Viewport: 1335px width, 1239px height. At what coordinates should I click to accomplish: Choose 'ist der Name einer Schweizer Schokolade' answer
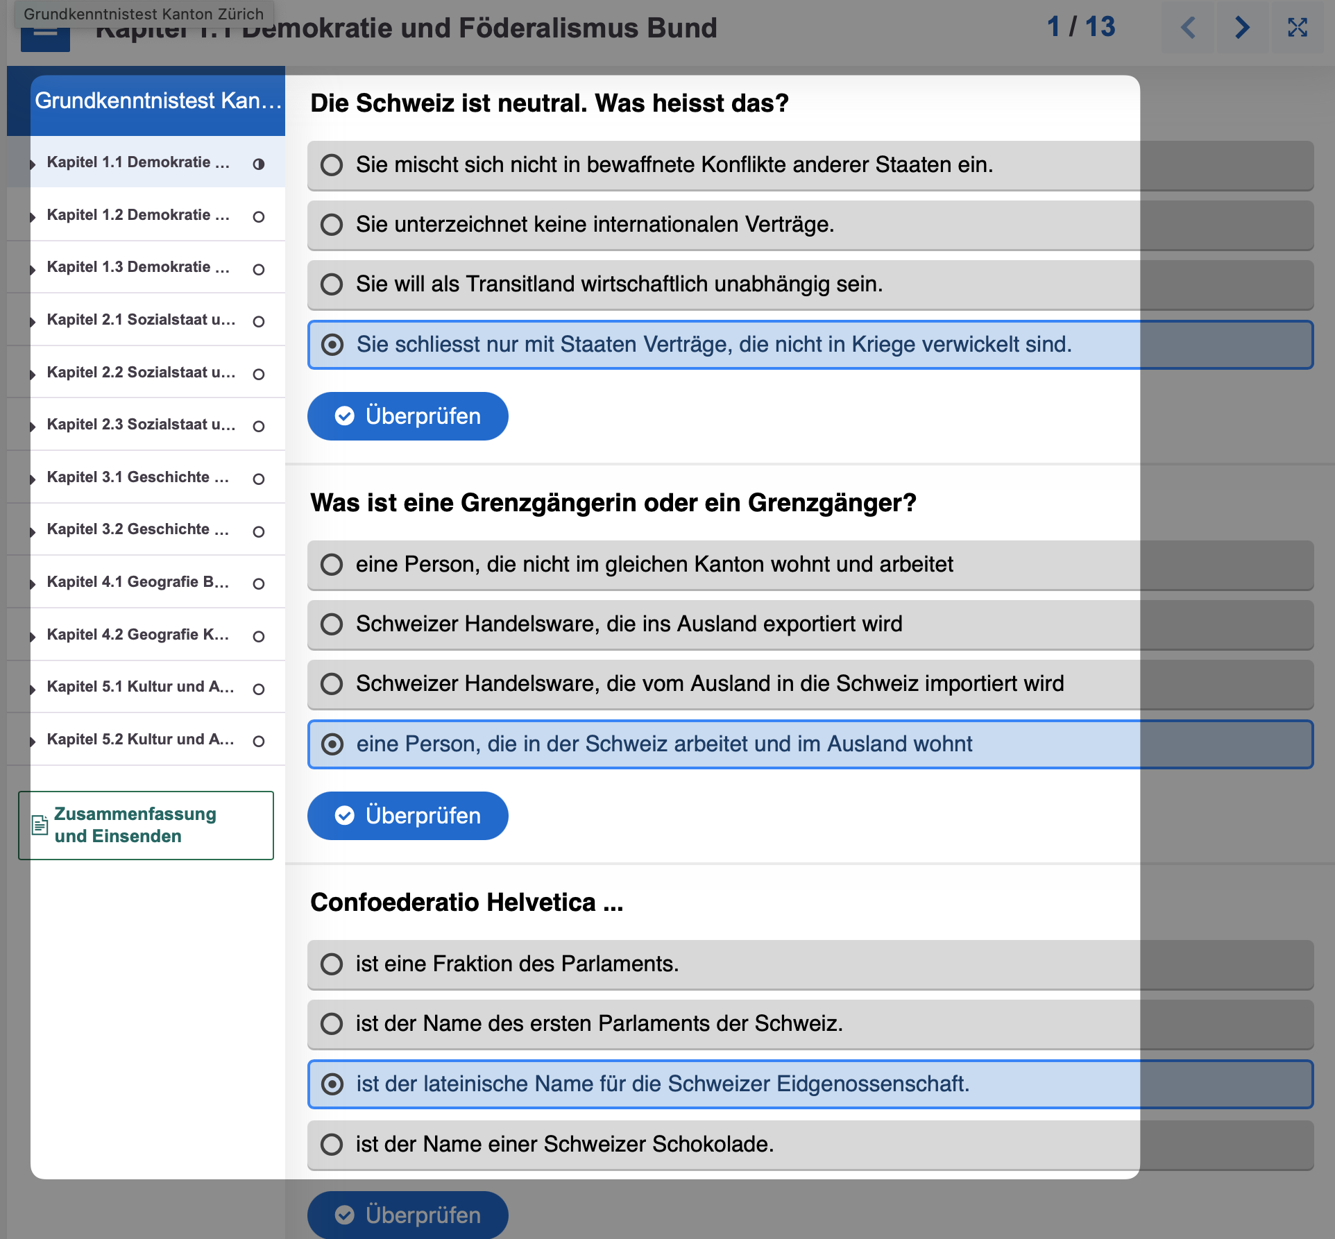coord(332,1145)
